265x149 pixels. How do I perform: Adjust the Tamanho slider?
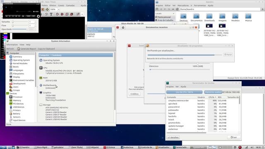point(20,22)
